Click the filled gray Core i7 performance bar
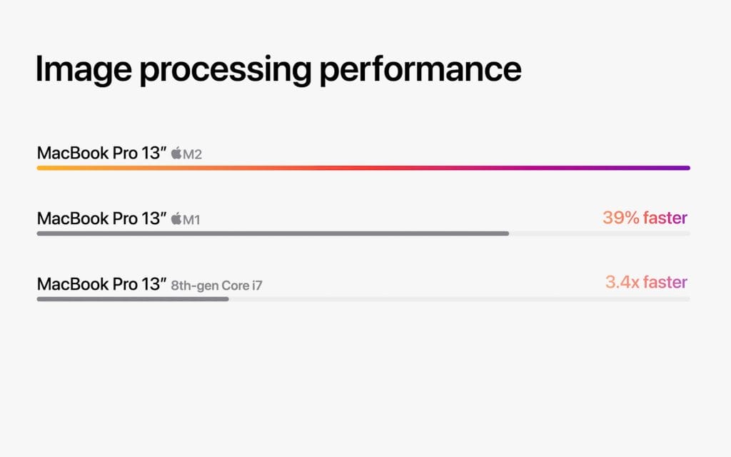The image size is (731, 457). [x=132, y=299]
